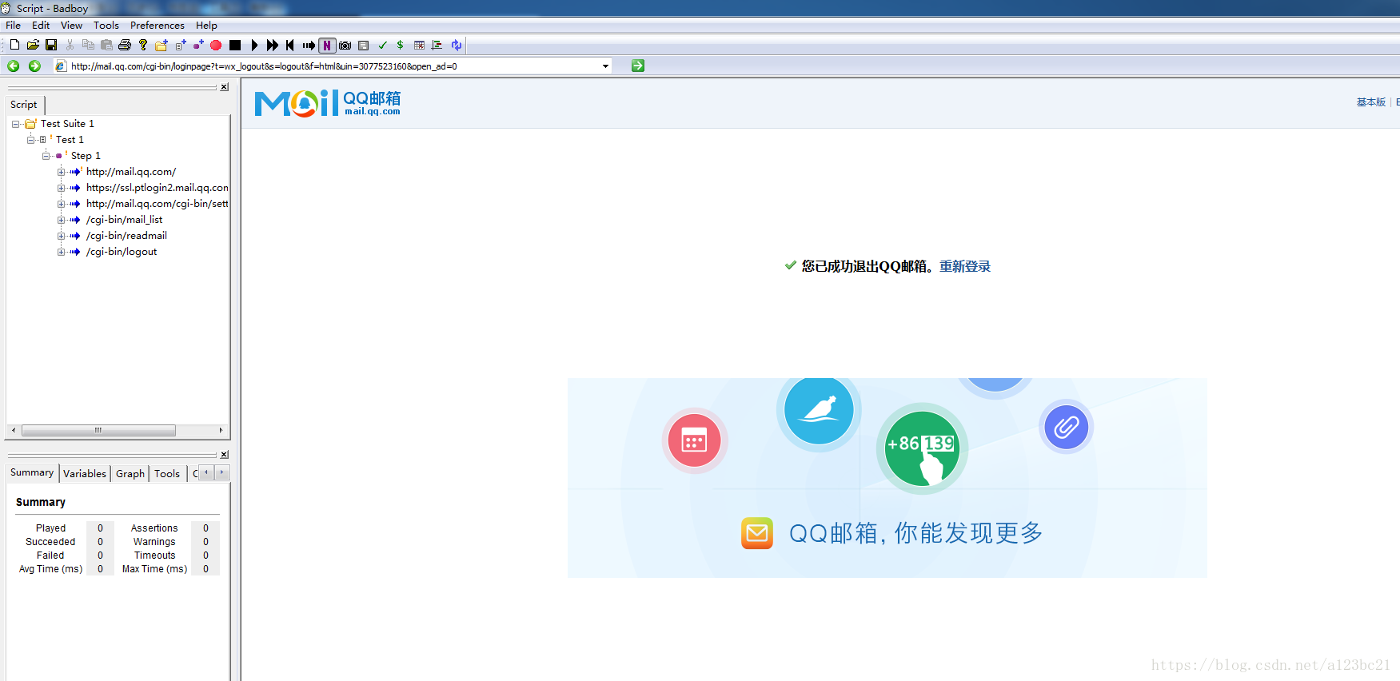
Task: Click the timeline chart icon in toolbar
Action: click(437, 45)
